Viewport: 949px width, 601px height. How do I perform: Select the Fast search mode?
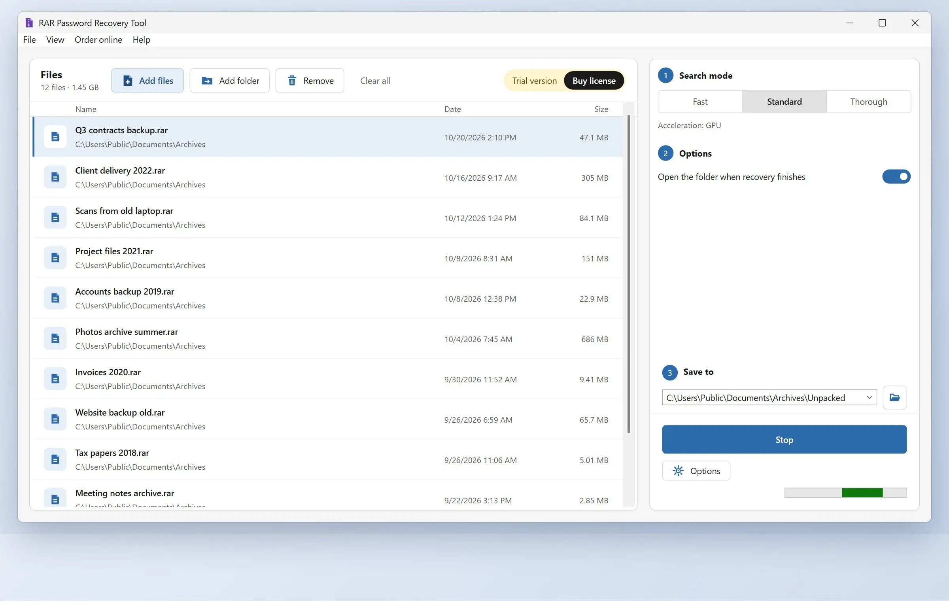(x=700, y=102)
